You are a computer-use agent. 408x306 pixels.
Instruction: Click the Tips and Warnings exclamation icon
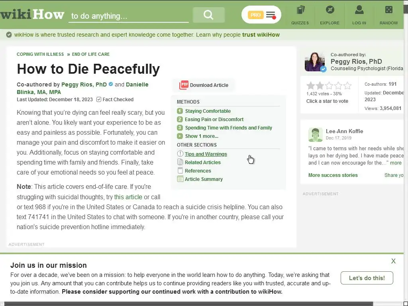[x=180, y=154]
